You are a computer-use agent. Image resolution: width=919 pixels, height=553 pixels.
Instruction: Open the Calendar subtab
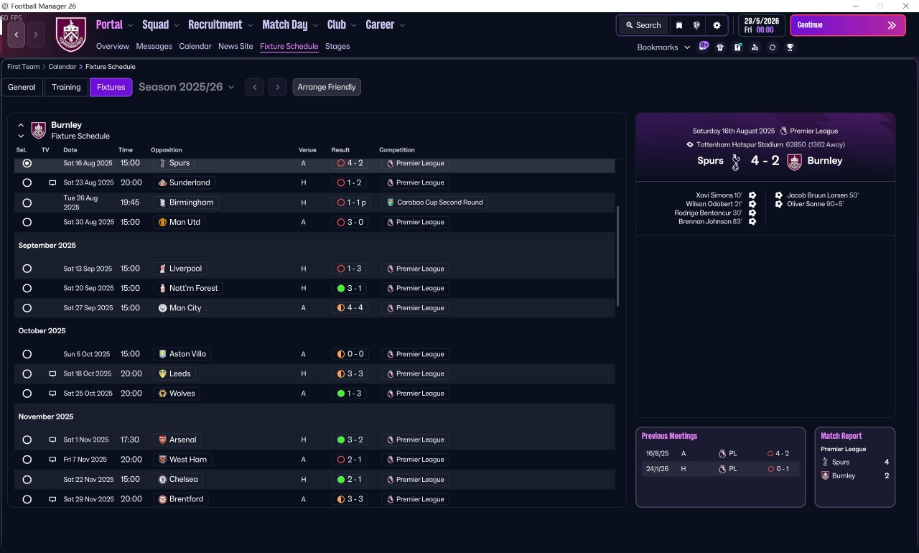coord(195,46)
